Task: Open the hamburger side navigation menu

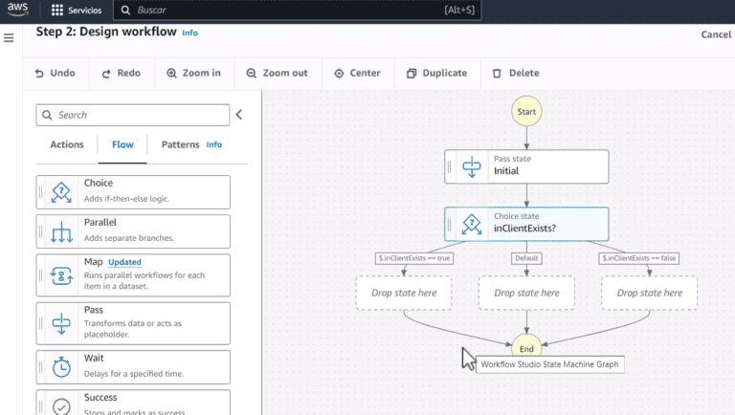Action: tap(9, 38)
